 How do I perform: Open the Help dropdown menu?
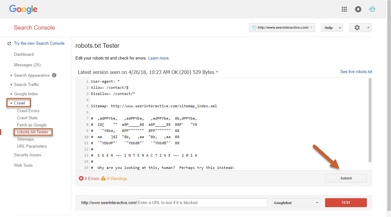pos(332,28)
